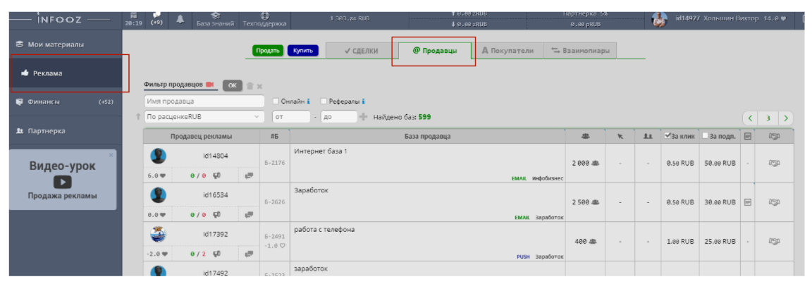
Task: Open seller profile id16534
Action: 216,195
